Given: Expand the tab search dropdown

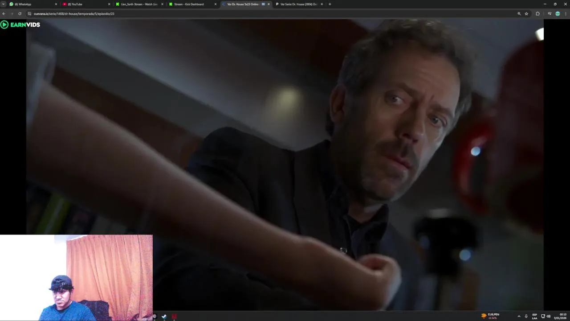Looking at the screenshot, I should coord(3,4).
